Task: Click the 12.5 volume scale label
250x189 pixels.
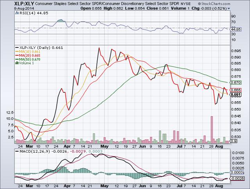Action: point(9,113)
